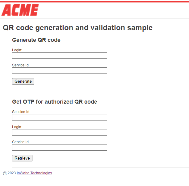Click the Login label under Generate QR code
The height and width of the screenshot is (186, 189).
[x=17, y=50]
